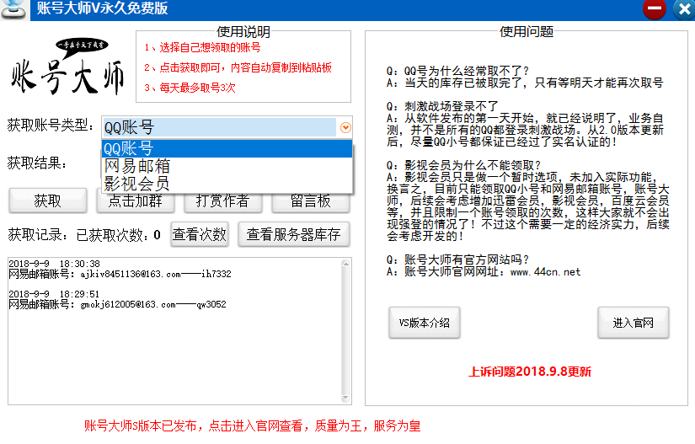Click the 账号大师 calligraphy logo
This screenshot has width=695, height=444.
coord(68,67)
